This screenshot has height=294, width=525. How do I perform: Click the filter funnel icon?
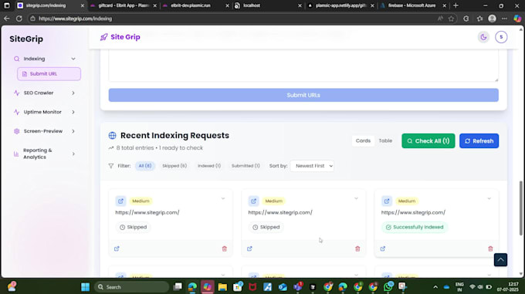(x=111, y=166)
